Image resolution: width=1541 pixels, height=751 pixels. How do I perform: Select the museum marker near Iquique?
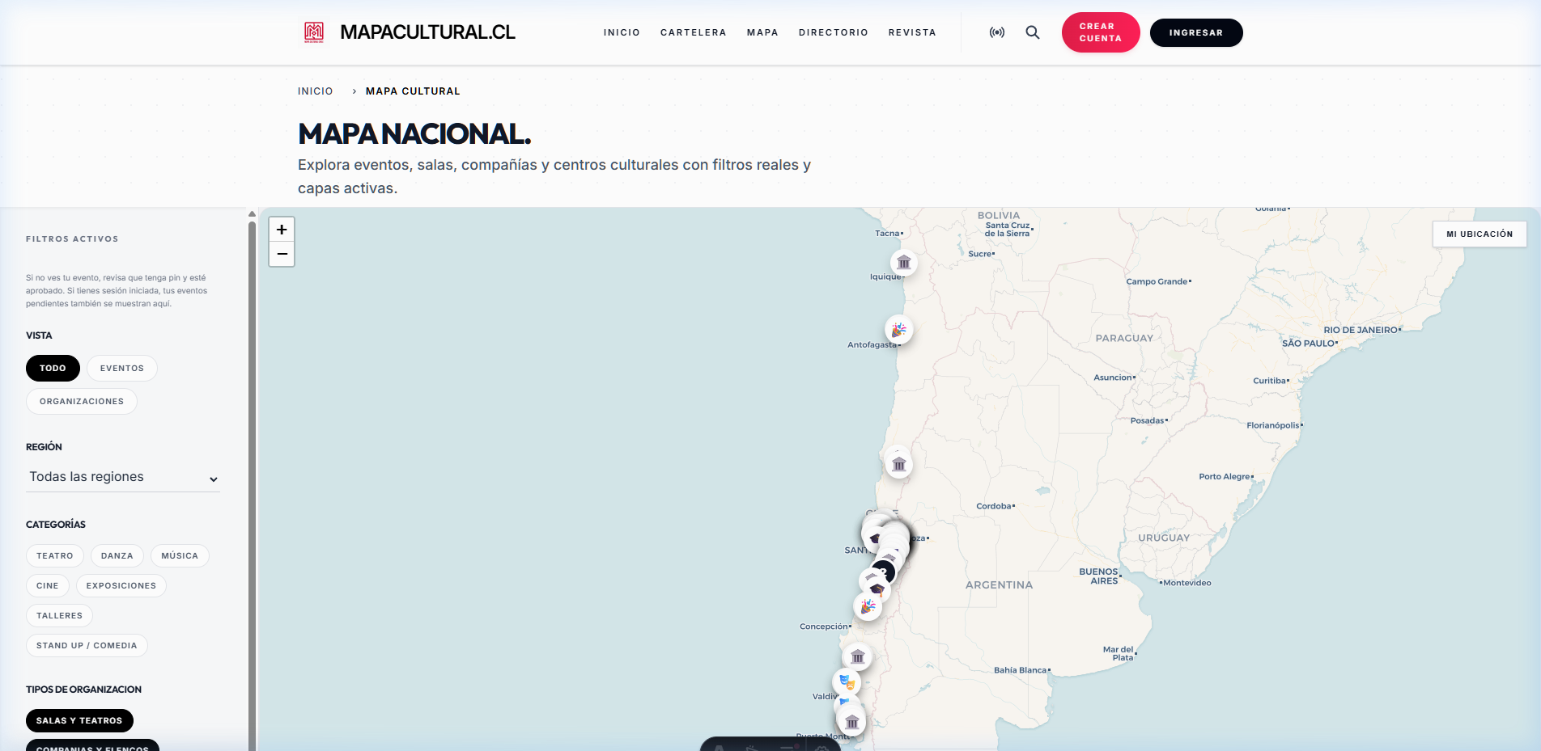[904, 262]
